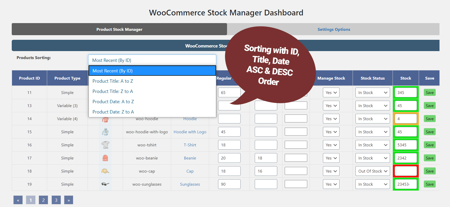The width and height of the screenshot is (450, 207).
Task: Open Stock Status dropdown for Sunglasses
Action: point(372,184)
